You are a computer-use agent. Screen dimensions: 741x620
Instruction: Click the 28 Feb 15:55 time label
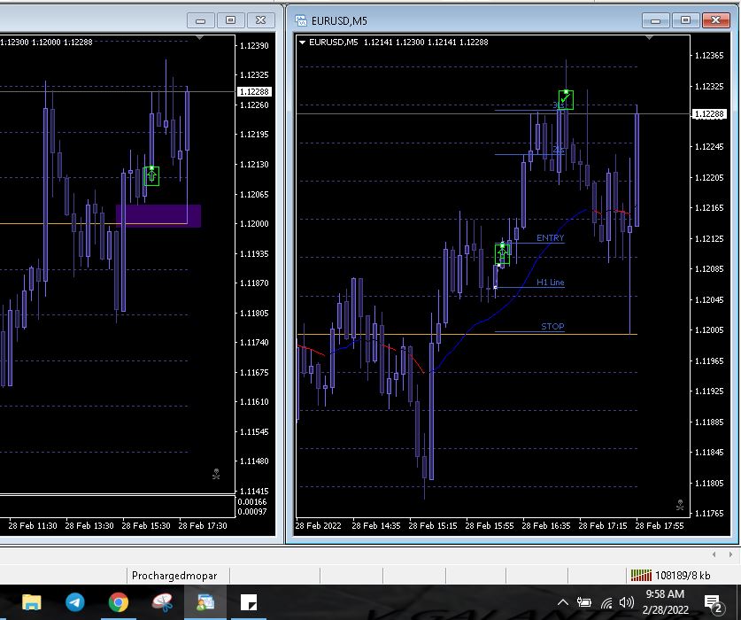(489, 525)
